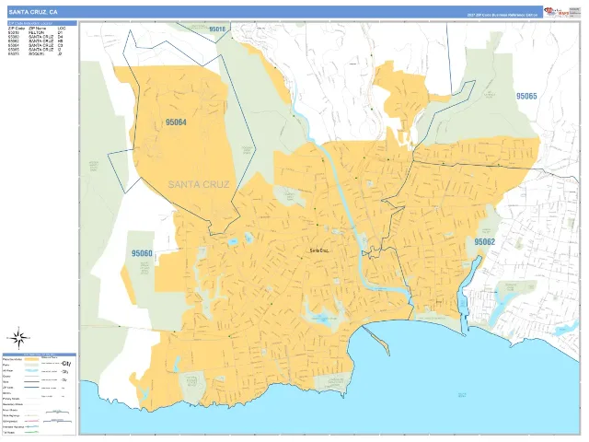The height and width of the screenshot is (442, 589).
Task: Select the 95060 ZIP code label on map
Action: point(142,253)
